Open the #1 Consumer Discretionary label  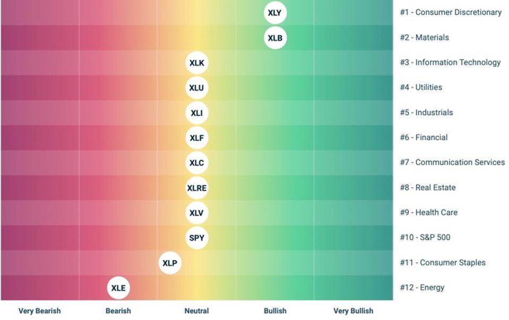click(450, 12)
